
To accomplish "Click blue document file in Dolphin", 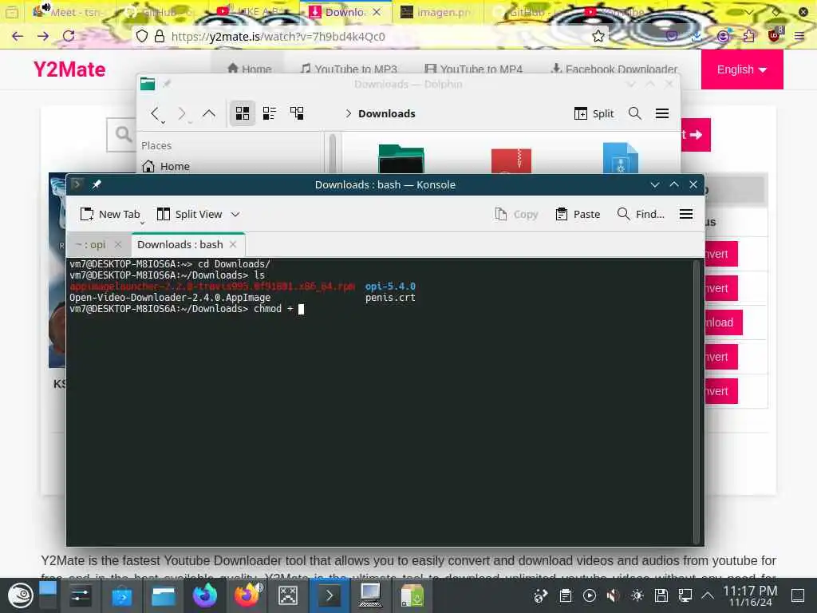I will [620, 158].
